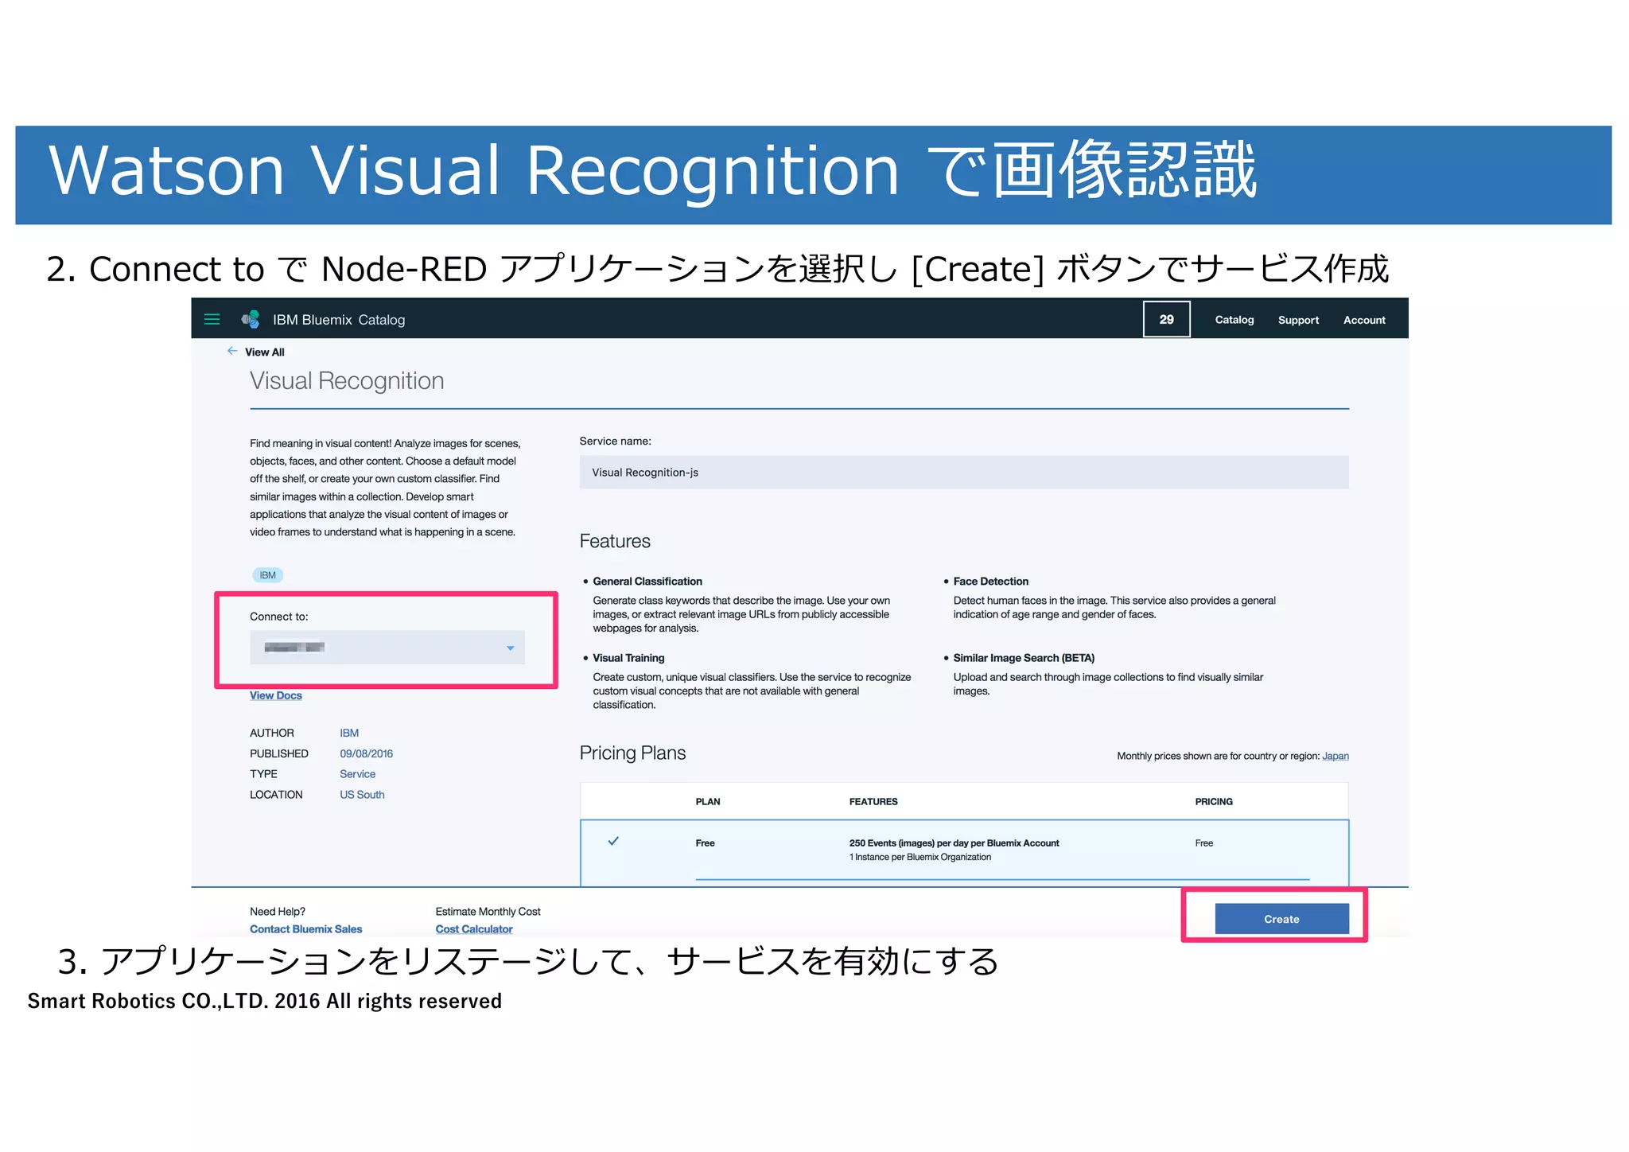
Task: Click the Visual Training feature heading
Action: click(628, 658)
